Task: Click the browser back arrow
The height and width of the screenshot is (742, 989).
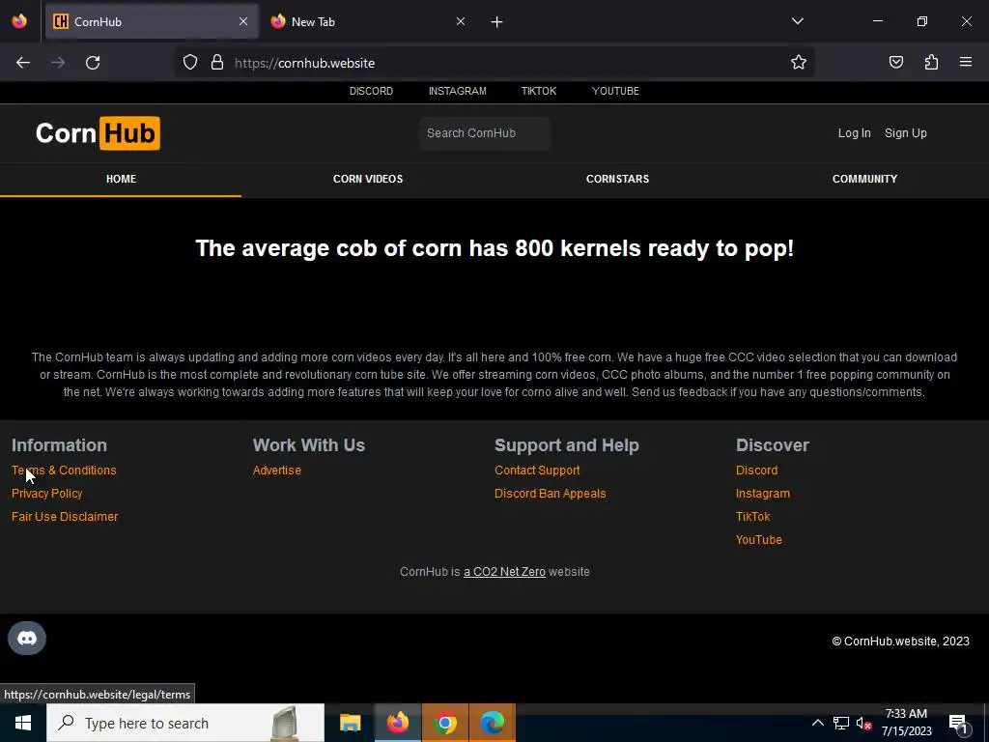Action: point(23,63)
